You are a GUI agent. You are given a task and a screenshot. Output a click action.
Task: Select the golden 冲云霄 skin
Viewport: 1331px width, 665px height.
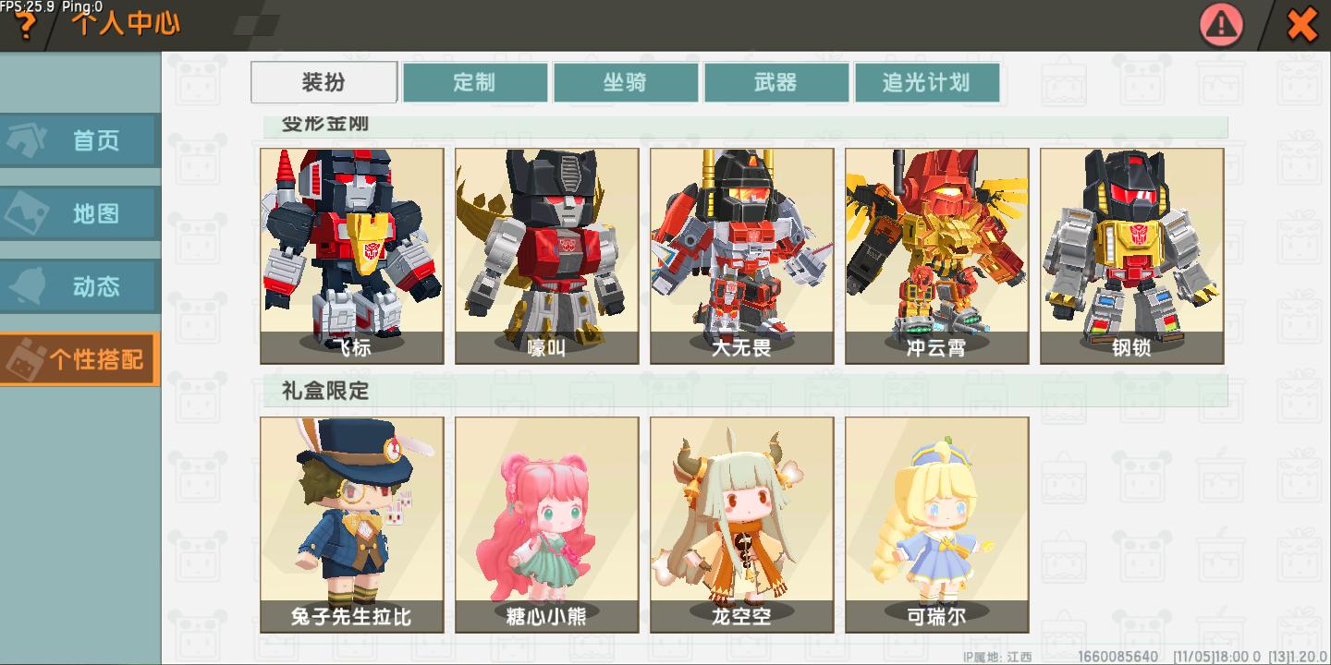tap(937, 256)
